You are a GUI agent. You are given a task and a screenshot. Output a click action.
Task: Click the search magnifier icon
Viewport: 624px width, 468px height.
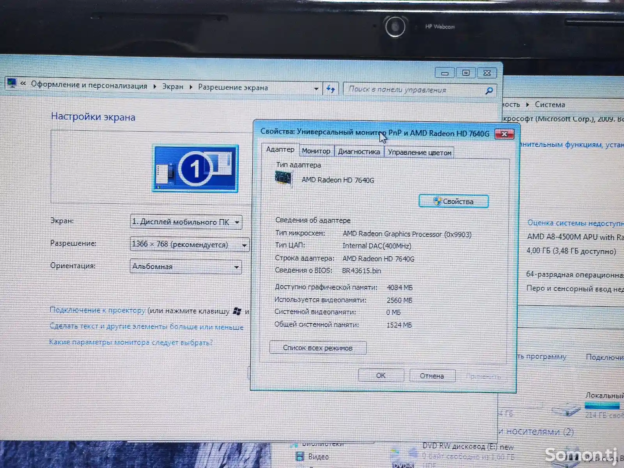point(489,91)
